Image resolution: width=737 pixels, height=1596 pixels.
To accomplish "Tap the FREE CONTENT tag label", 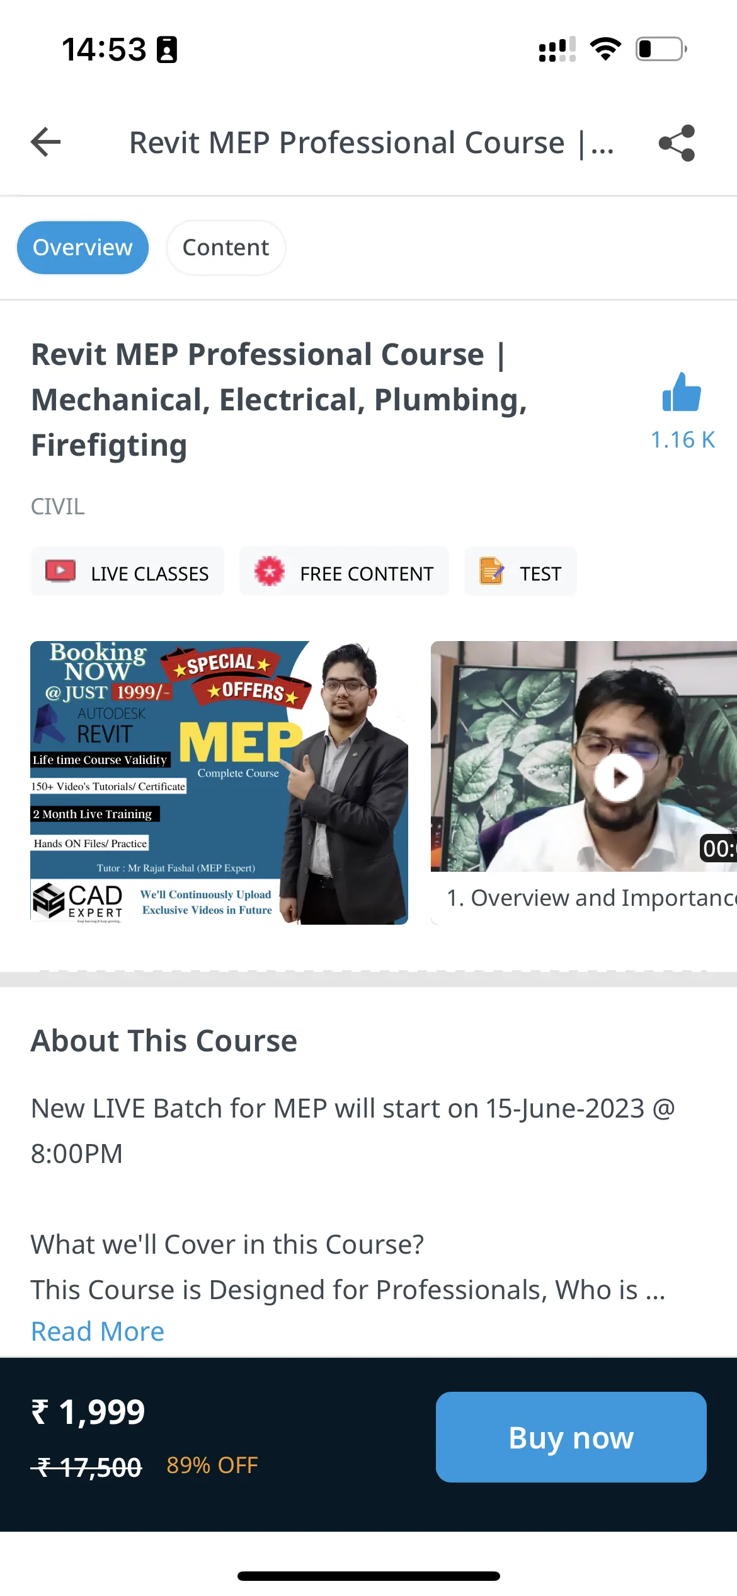I will click(x=367, y=574).
